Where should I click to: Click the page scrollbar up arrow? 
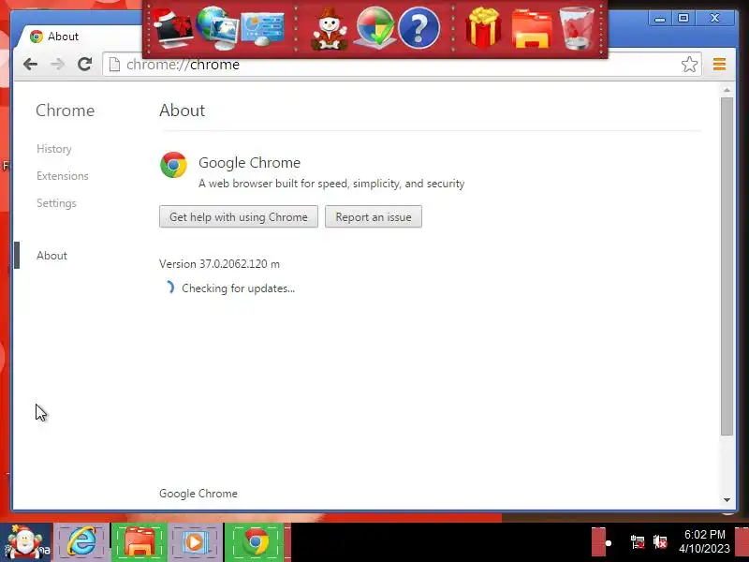point(727,90)
